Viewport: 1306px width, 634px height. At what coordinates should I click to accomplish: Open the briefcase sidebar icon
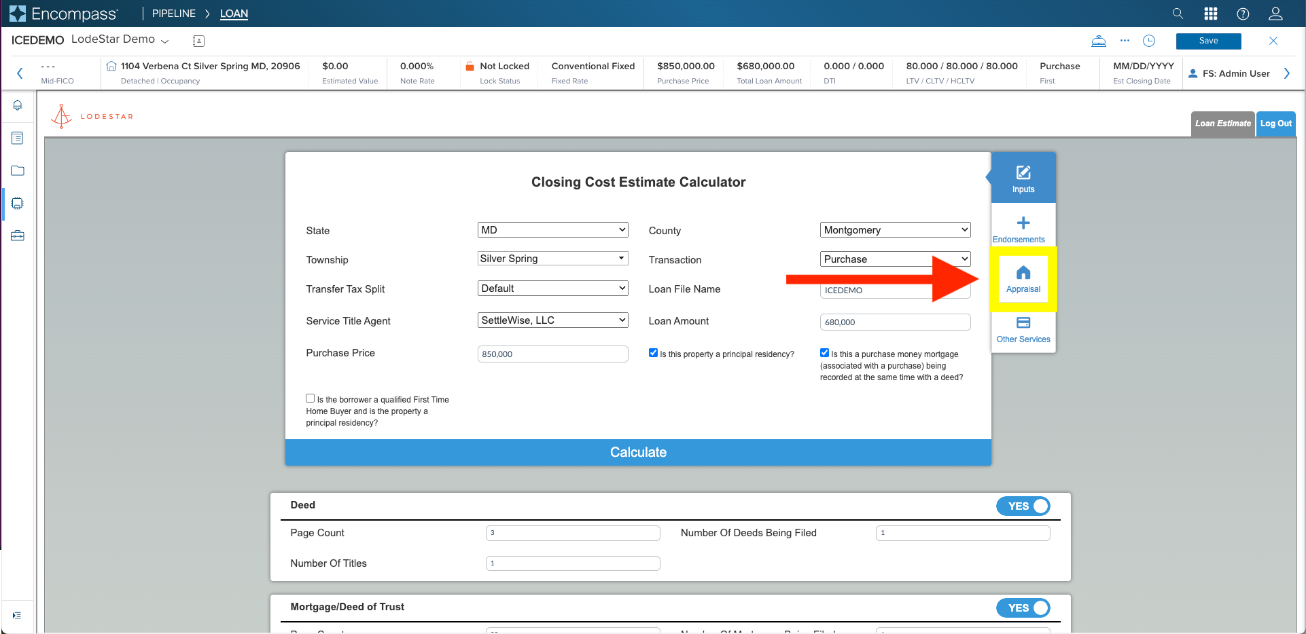(18, 236)
